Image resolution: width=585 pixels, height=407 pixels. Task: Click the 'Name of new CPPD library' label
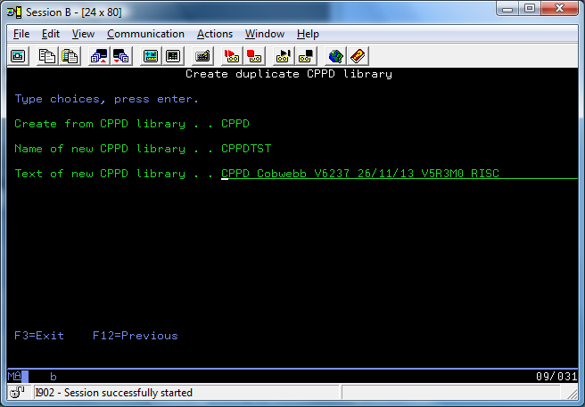point(100,149)
